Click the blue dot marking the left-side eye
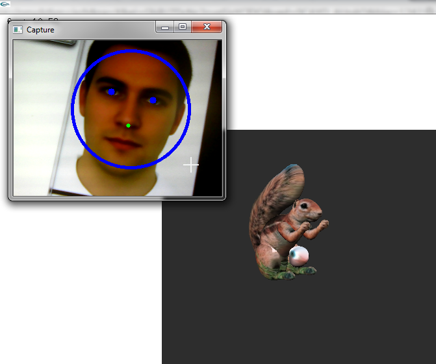This screenshot has height=364, width=436. 112,92
